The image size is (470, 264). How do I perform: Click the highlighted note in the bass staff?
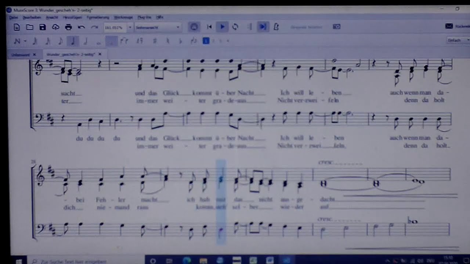(x=220, y=230)
